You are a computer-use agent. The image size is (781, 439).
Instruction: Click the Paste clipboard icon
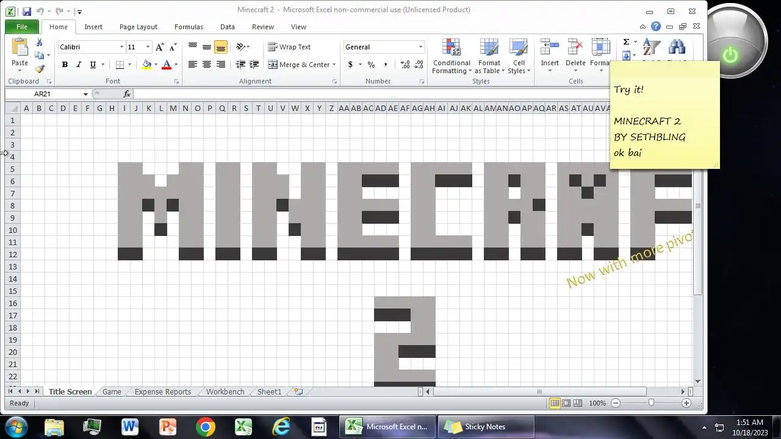pos(20,48)
